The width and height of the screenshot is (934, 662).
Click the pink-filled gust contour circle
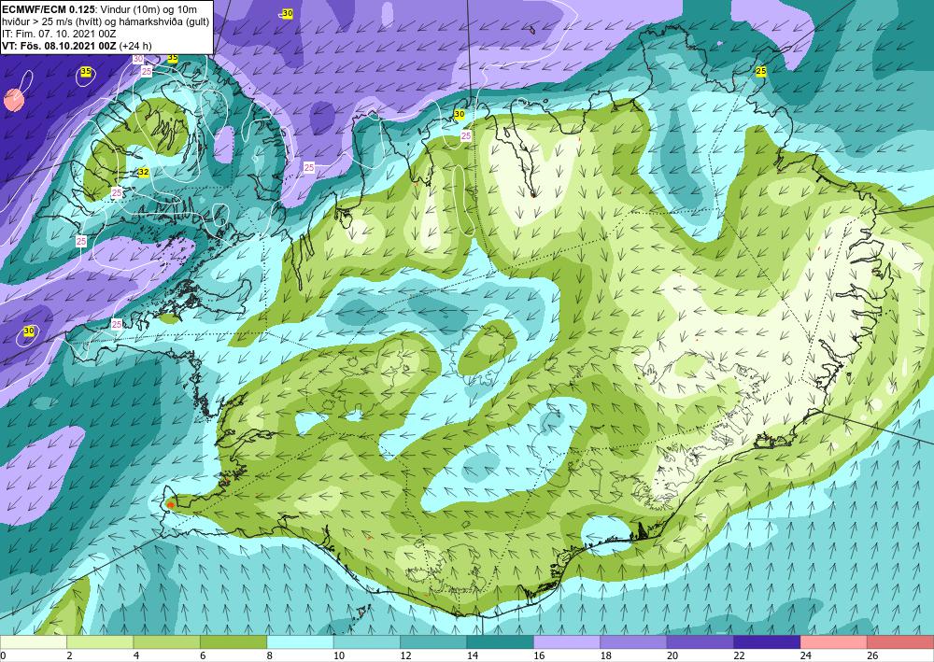pos(14,100)
